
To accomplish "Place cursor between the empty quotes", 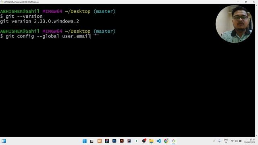I will point(96,36).
